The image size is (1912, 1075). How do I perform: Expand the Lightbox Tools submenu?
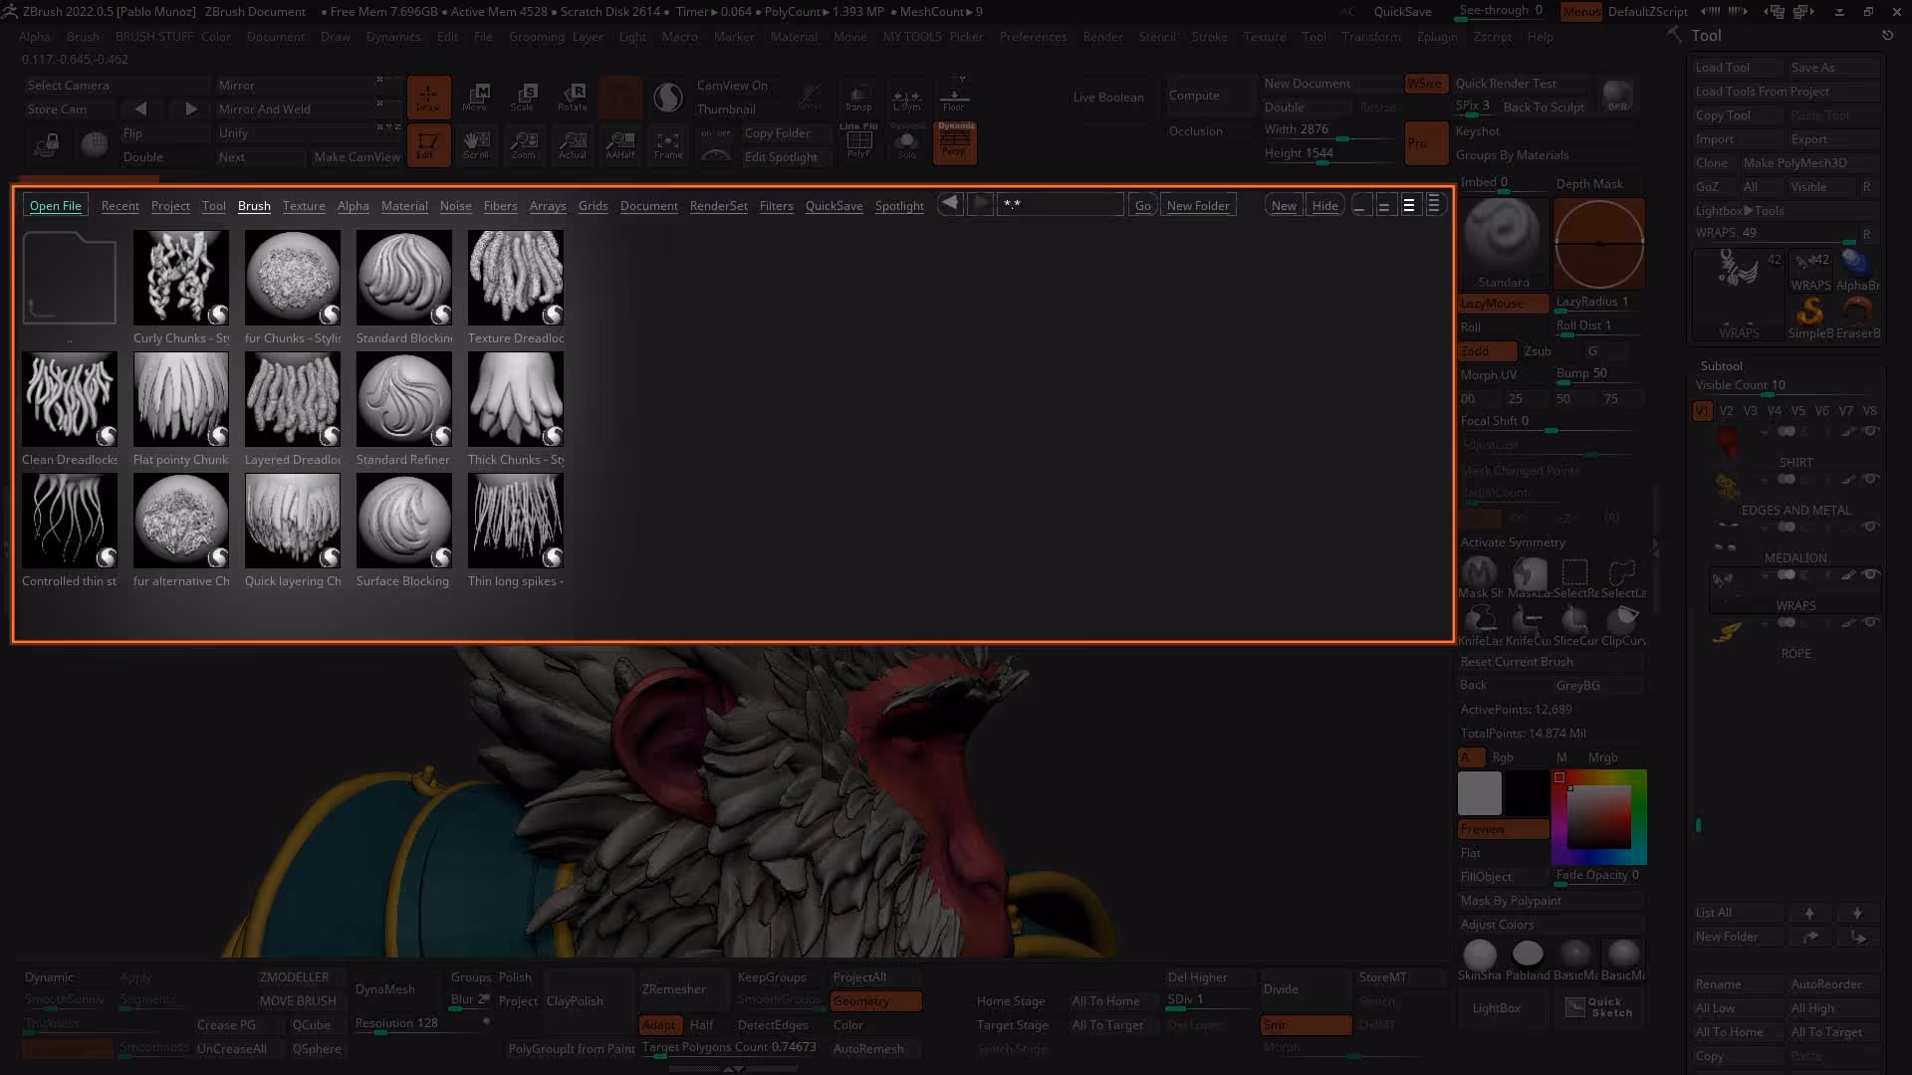click(x=1740, y=211)
